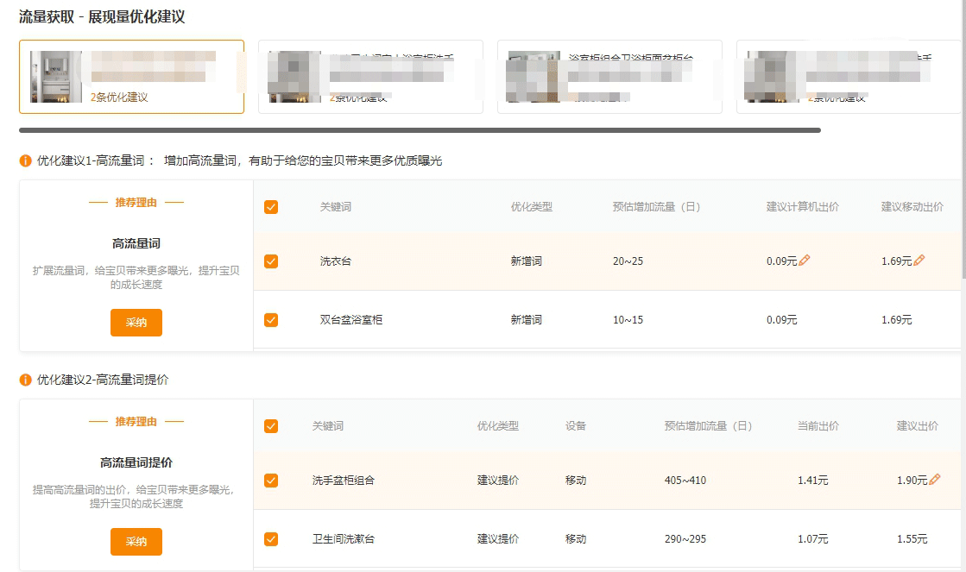
Task: Deselect the 卫生间洗漱台 row checkbox
Action: click(271, 539)
